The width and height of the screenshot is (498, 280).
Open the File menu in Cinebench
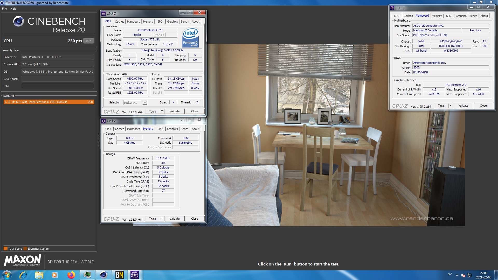pyautogui.click(x=4, y=9)
